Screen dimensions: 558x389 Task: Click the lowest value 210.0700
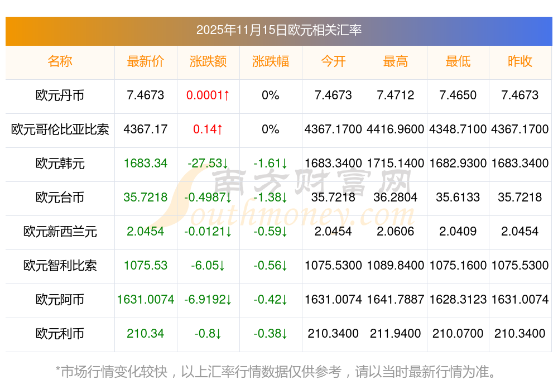(458, 334)
